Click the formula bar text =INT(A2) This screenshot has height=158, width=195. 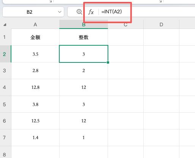111,12
